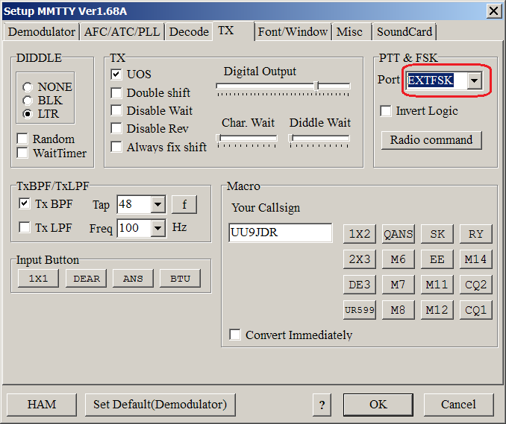
Task: Select the TX tab
Action: tap(233, 31)
